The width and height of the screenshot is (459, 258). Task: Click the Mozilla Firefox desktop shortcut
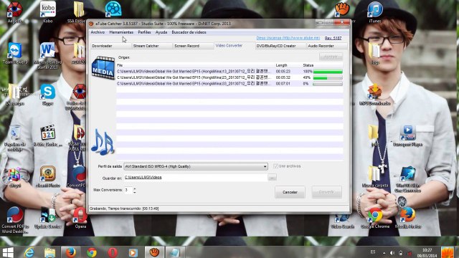[x=407, y=218]
